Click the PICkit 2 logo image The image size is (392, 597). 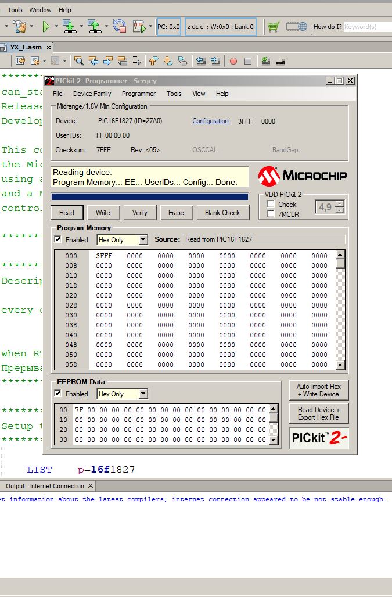(x=319, y=438)
